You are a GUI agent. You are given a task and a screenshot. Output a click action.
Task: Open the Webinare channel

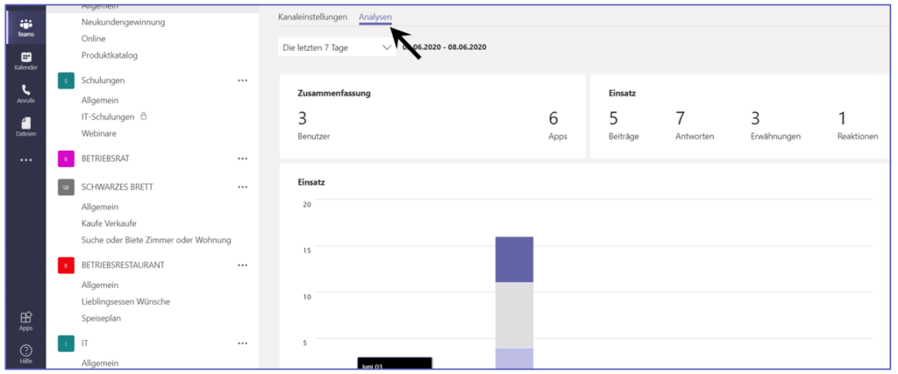99,133
